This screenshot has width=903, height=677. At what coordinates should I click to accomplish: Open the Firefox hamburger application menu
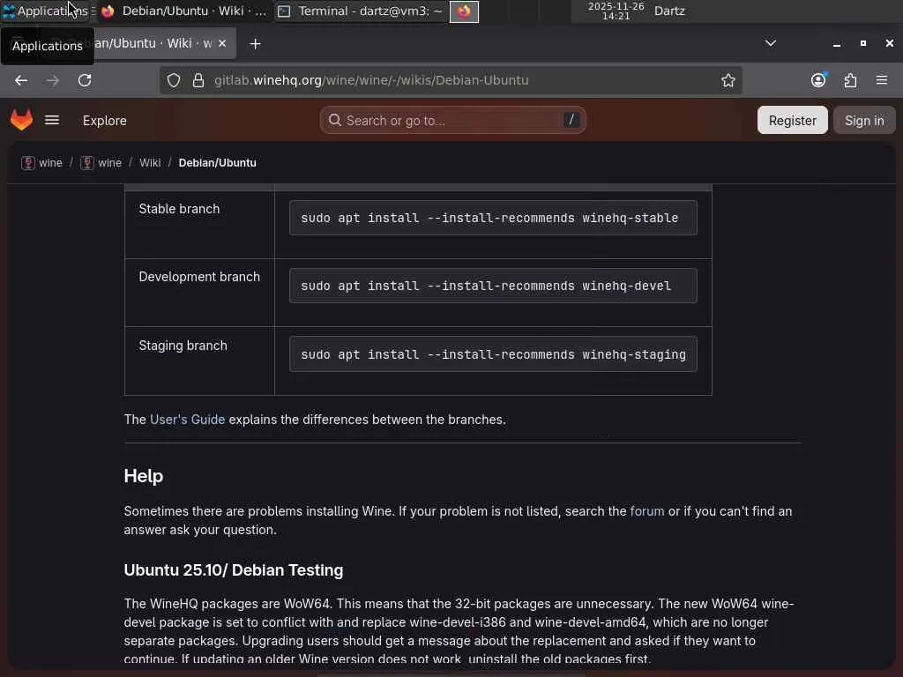(882, 80)
